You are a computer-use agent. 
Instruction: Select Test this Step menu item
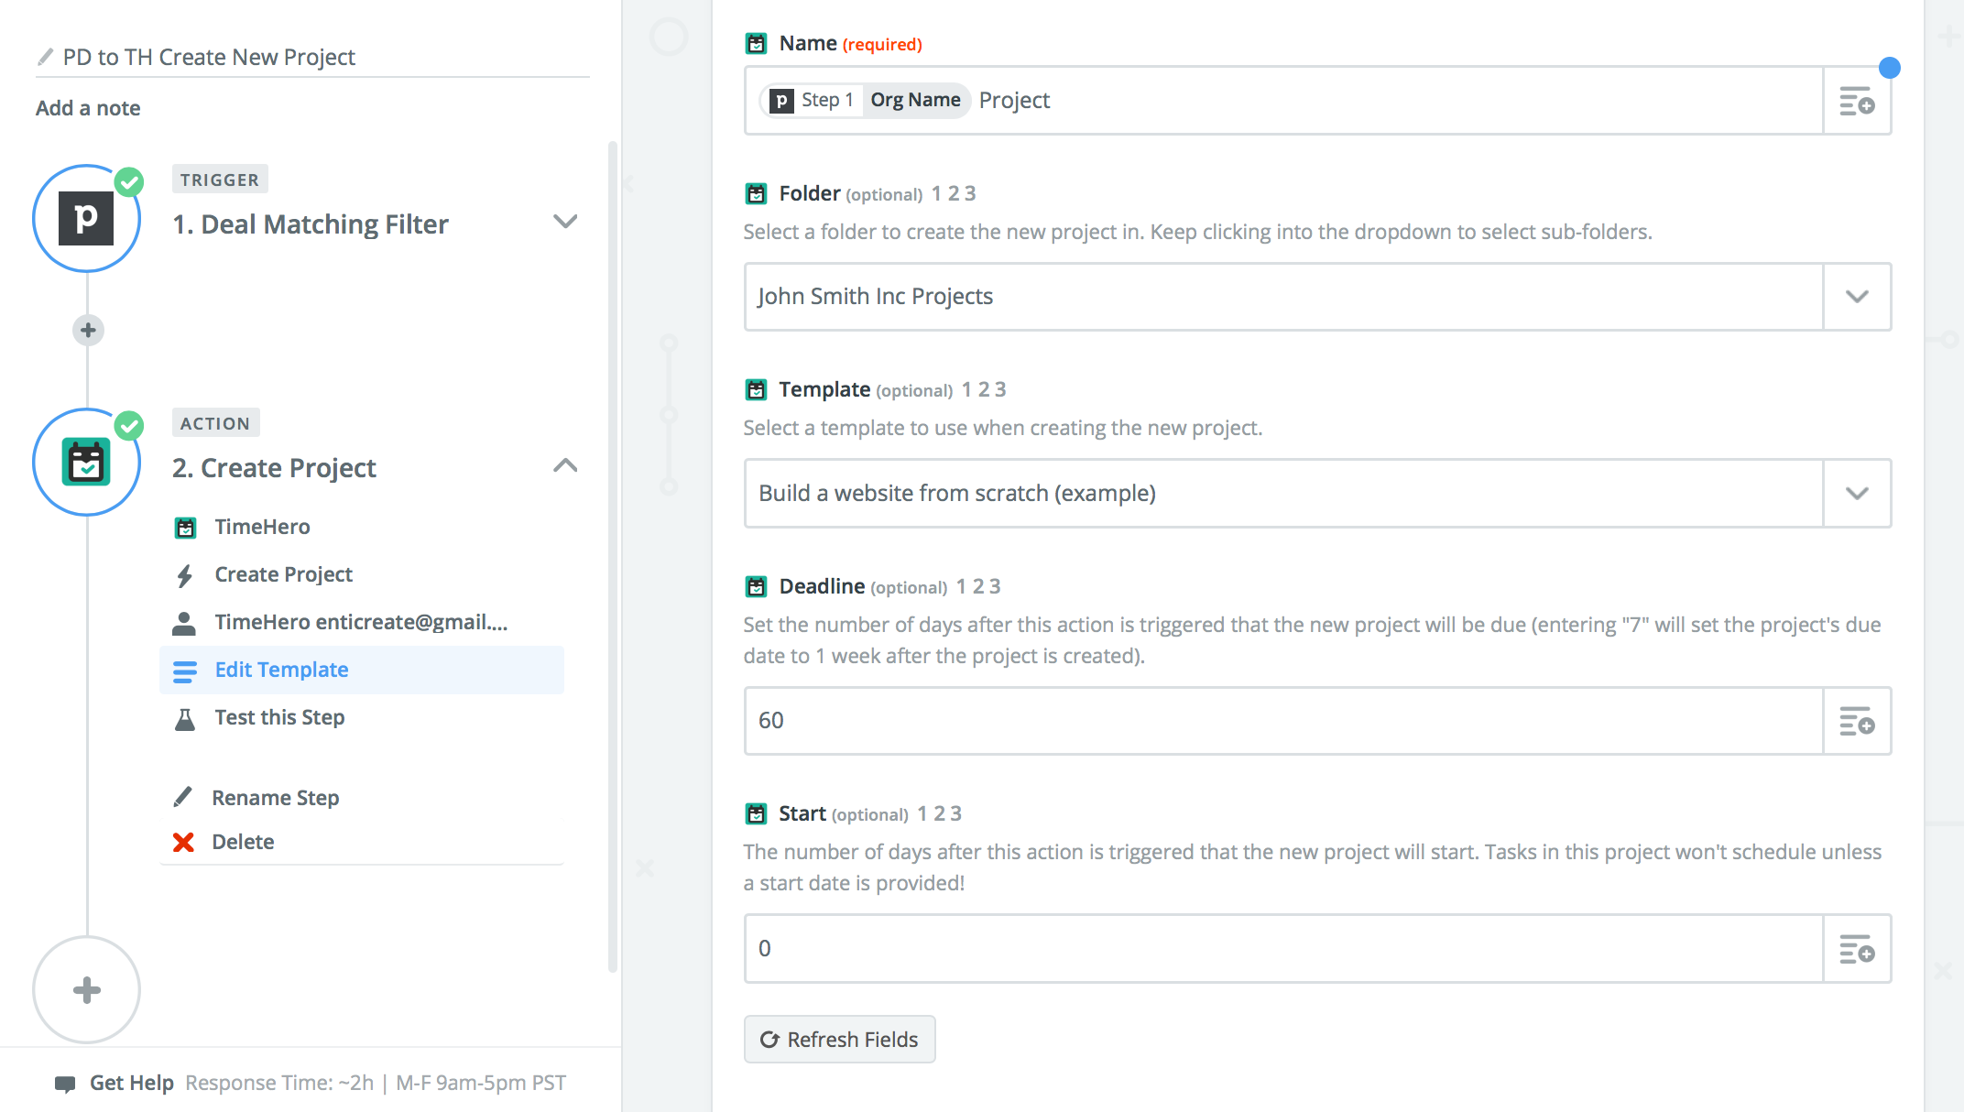[x=279, y=717]
